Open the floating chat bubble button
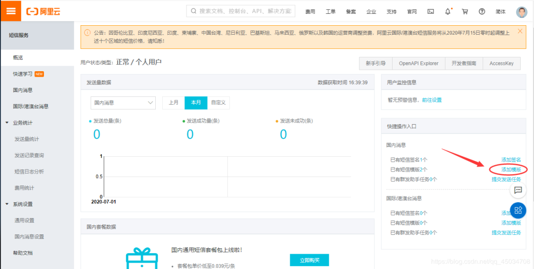 point(518,190)
